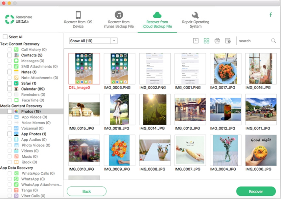
Task: Select App Videos (0) entry
Action: 35,117
